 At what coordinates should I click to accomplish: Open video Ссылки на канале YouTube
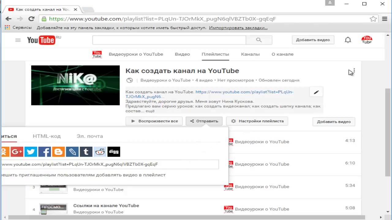pyautogui.click(x=106, y=206)
